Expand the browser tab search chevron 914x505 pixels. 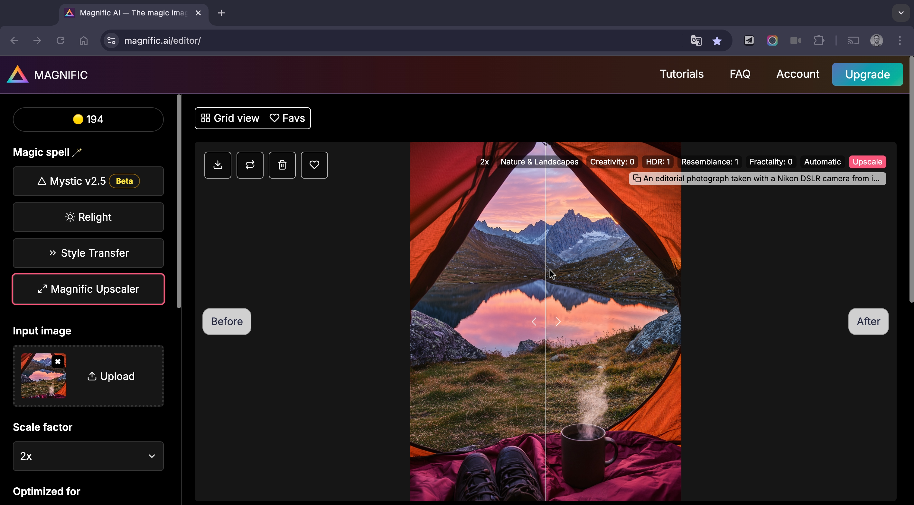coord(900,13)
